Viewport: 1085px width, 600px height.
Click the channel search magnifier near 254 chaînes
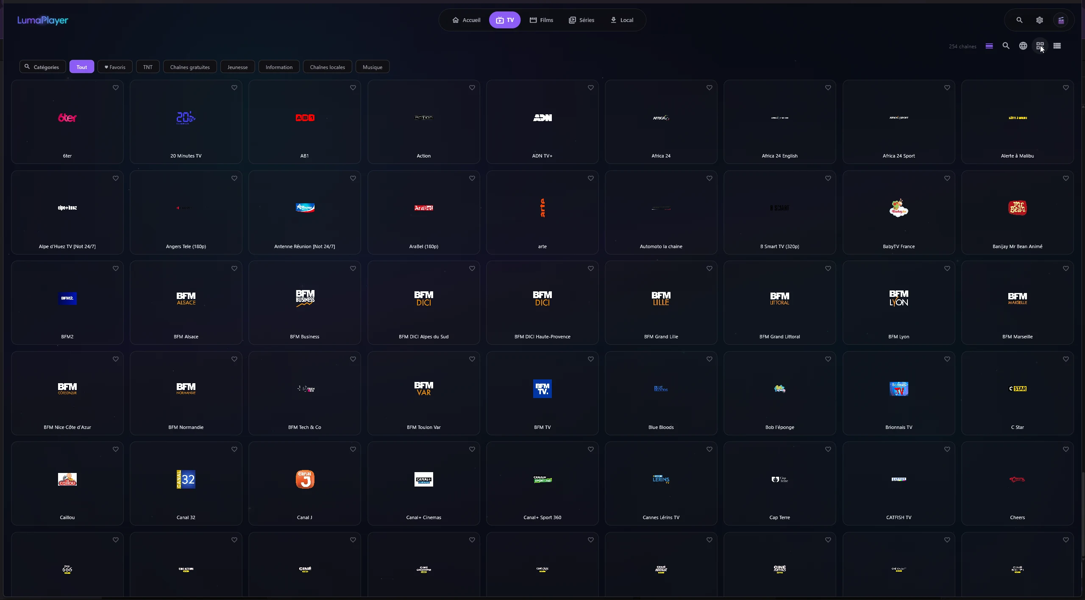pyautogui.click(x=1006, y=46)
